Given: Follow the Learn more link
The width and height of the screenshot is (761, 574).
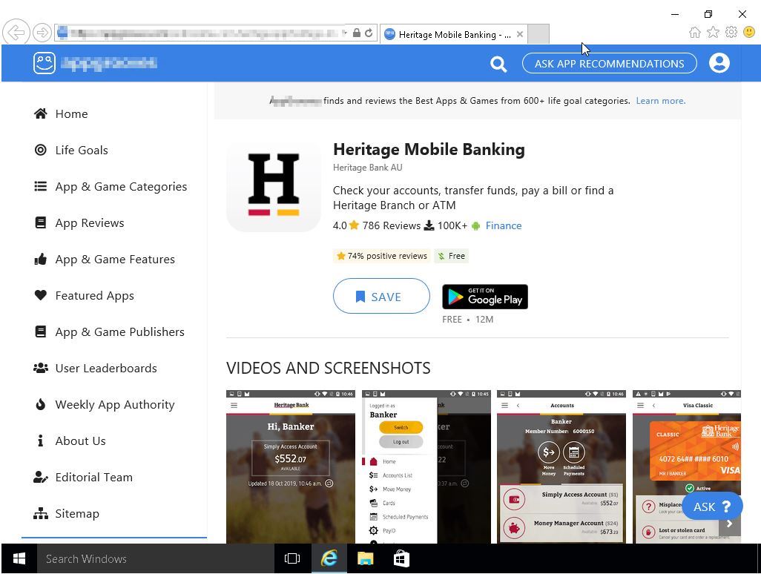Looking at the screenshot, I should [x=661, y=101].
